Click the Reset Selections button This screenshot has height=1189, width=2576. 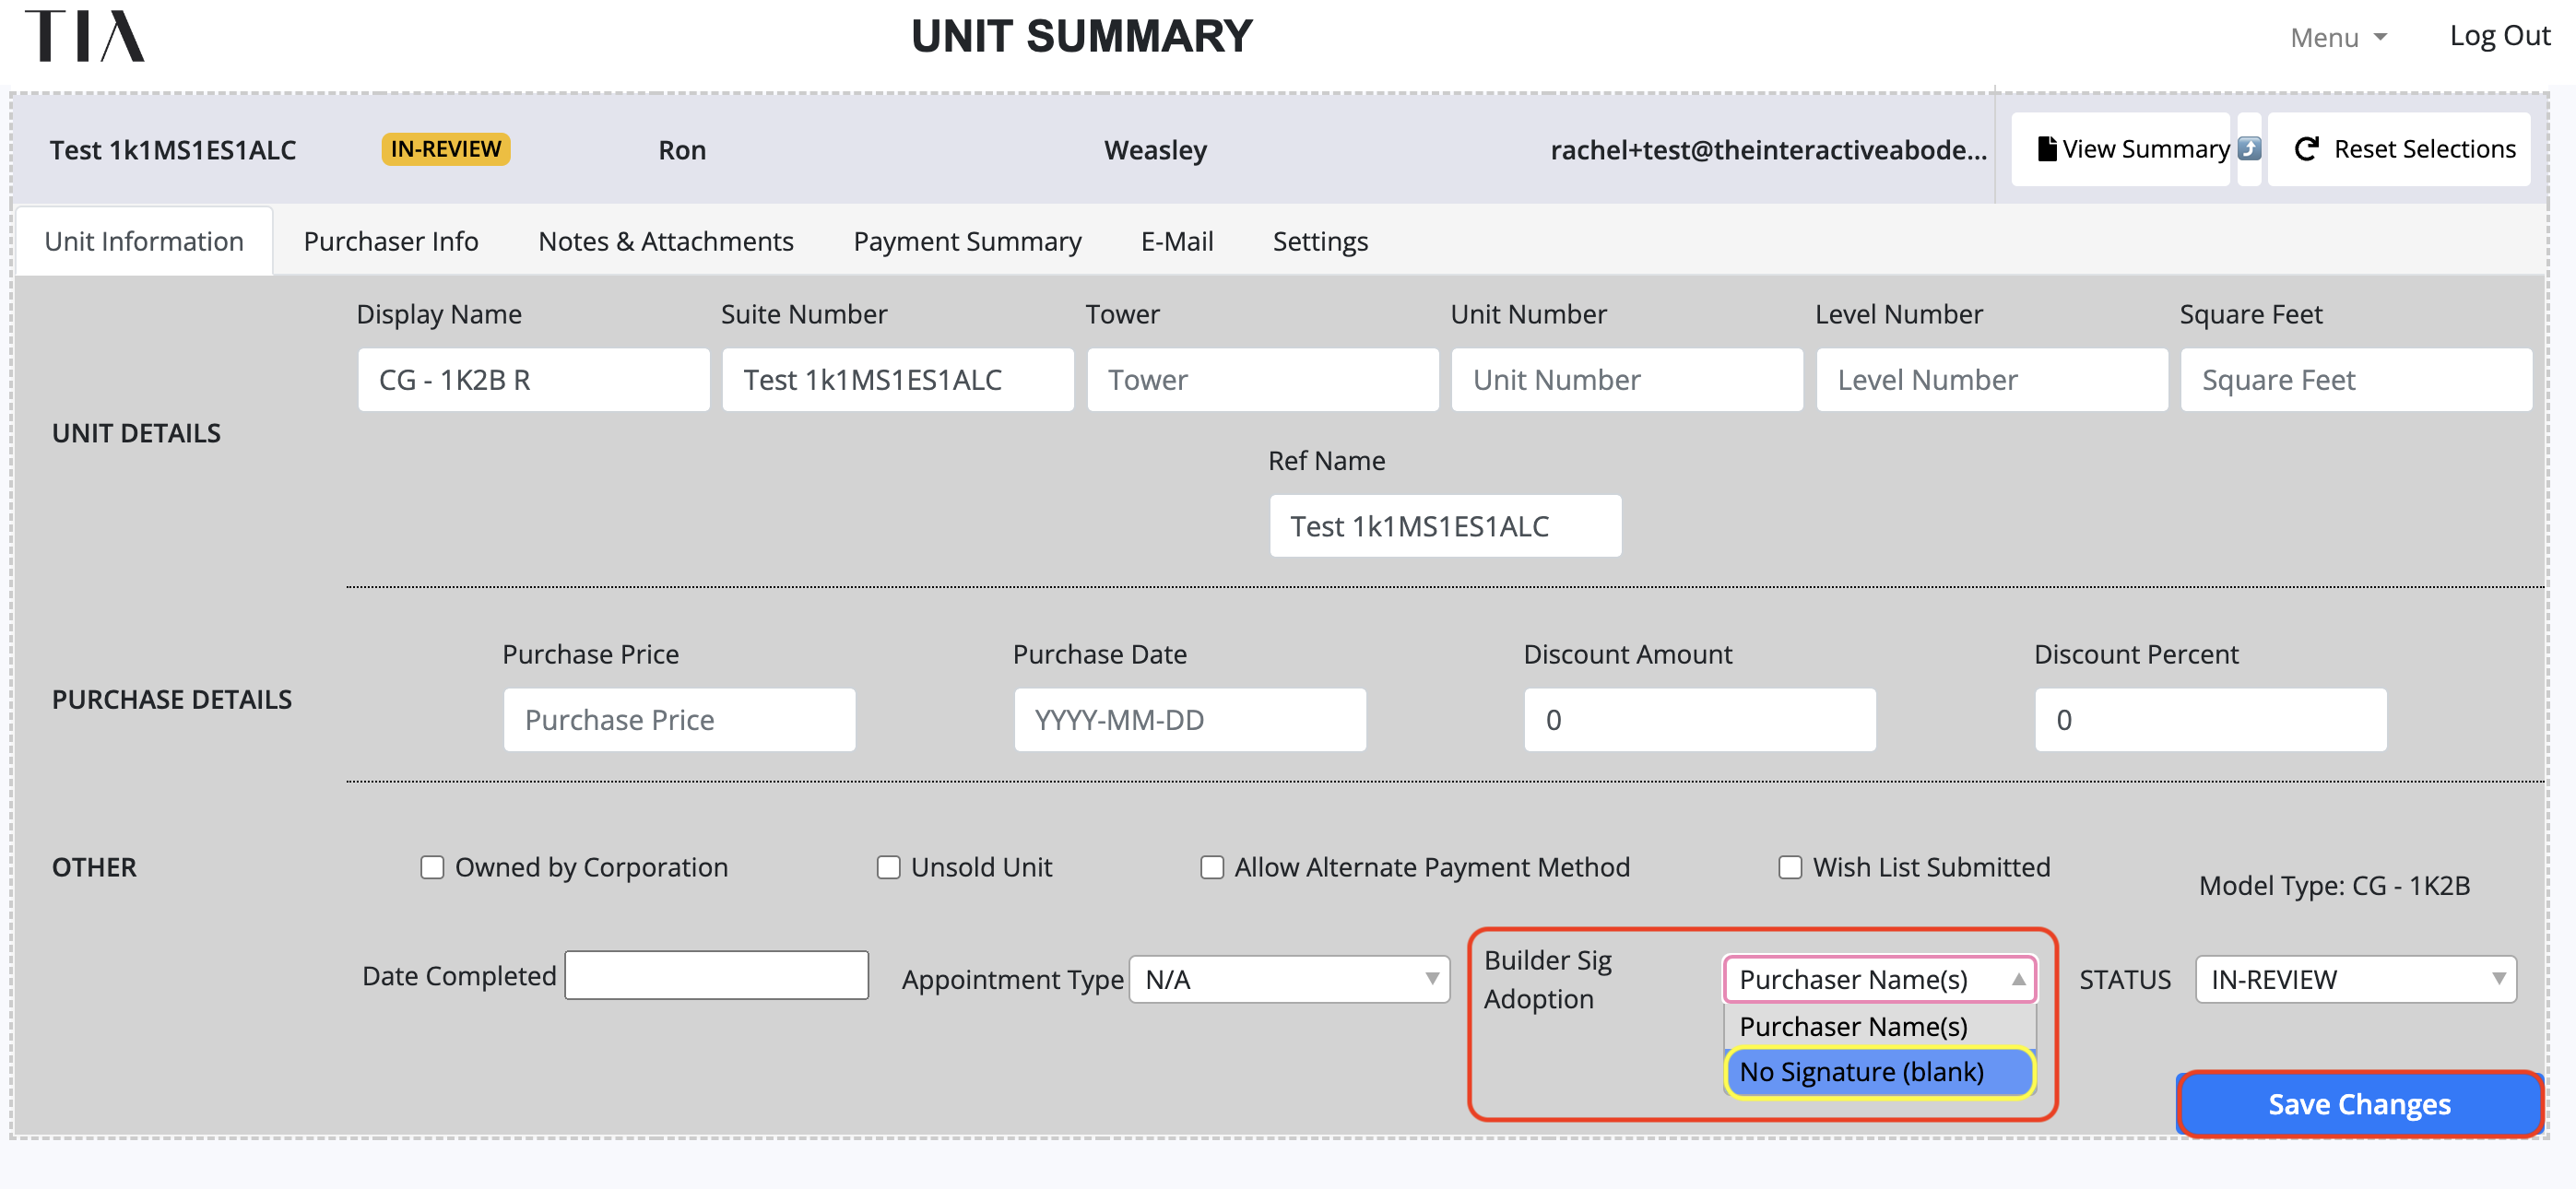pyautogui.click(x=2399, y=149)
